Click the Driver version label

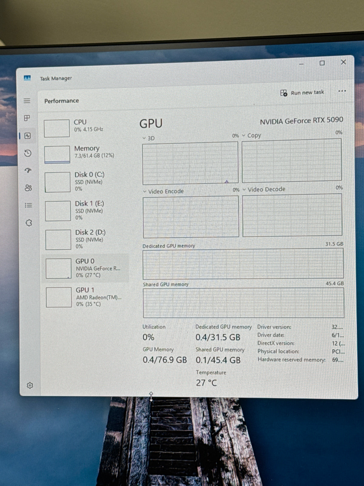274,327
